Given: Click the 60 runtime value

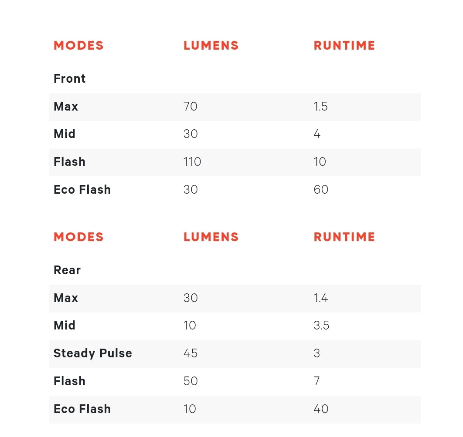Looking at the screenshot, I should (321, 190).
